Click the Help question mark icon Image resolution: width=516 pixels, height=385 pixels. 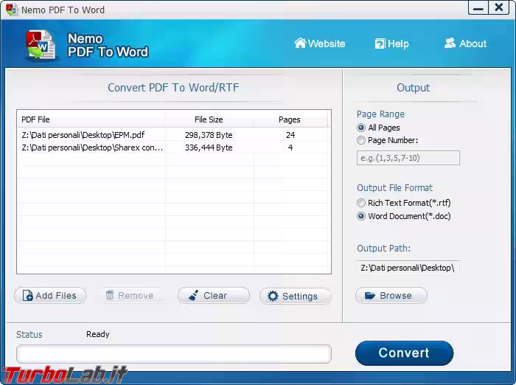pyautogui.click(x=380, y=44)
